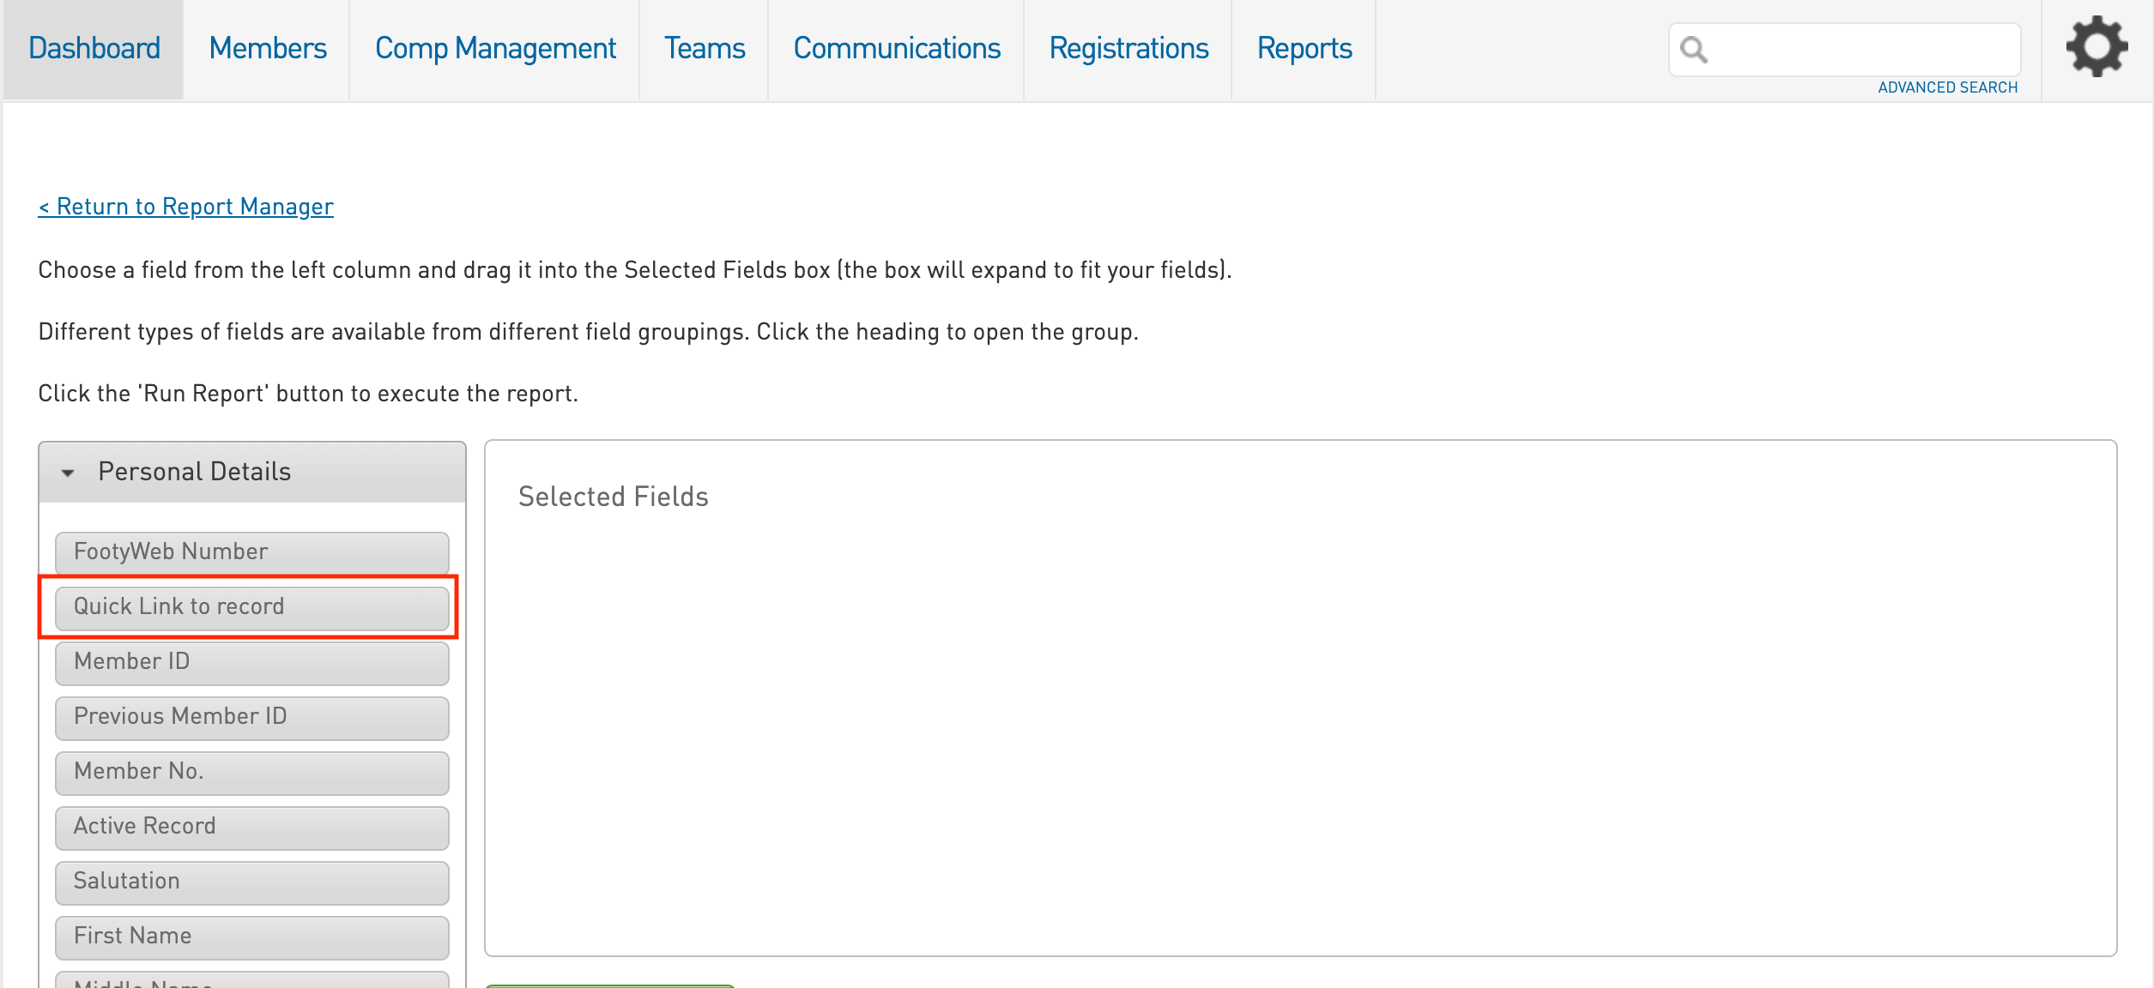Open the Dashboard tab
Screen dimensions: 2154x988
pos(94,49)
